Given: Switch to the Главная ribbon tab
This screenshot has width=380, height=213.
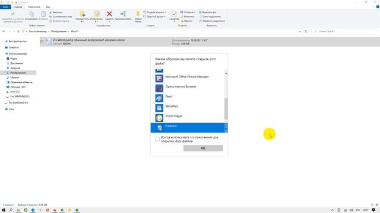Looking at the screenshot, I should (18, 7).
